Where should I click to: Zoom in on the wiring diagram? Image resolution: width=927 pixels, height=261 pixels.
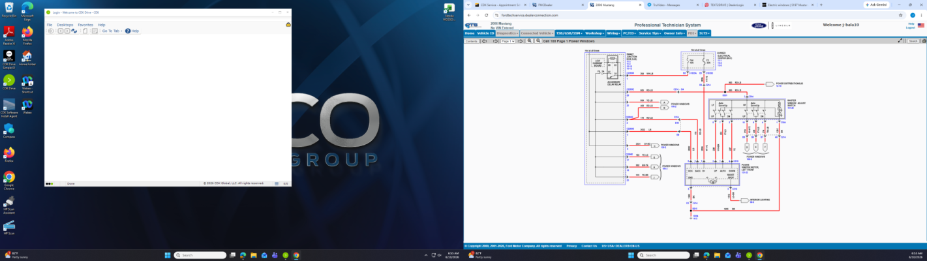529,40
